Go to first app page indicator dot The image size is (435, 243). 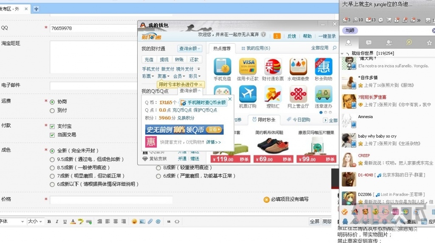point(321,113)
